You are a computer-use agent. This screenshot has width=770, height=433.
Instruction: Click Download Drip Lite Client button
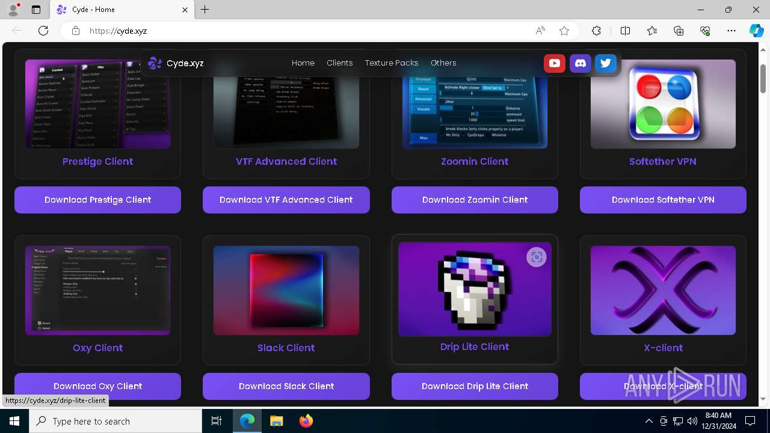[475, 386]
